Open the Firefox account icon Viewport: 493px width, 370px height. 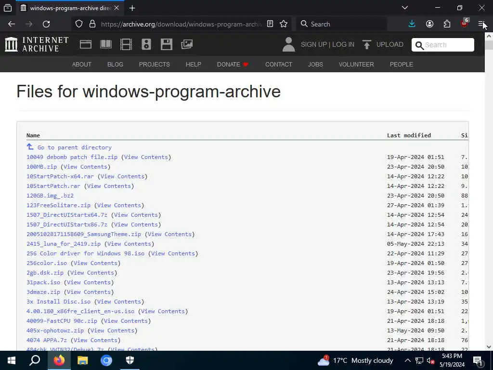tap(429, 24)
